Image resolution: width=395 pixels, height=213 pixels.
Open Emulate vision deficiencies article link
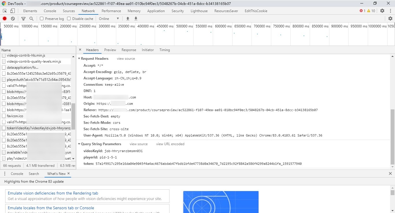point(53,193)
